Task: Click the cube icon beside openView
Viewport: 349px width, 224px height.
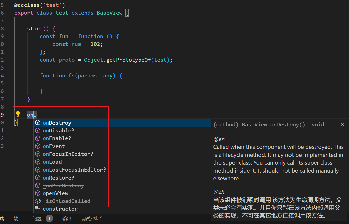Action: (x=38, y=193)
